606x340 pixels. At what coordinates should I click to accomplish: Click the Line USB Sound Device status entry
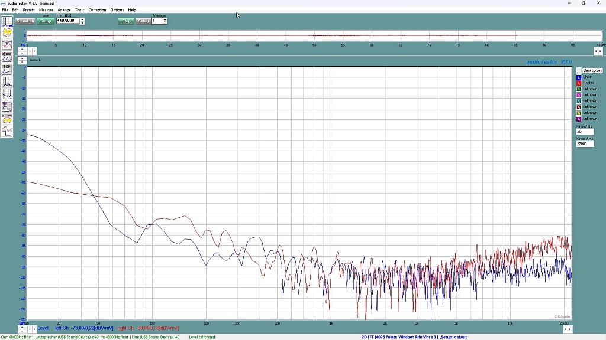[156, 337]
